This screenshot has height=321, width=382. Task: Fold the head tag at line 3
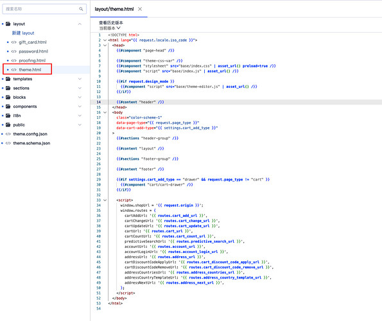[x=105, y=46]
